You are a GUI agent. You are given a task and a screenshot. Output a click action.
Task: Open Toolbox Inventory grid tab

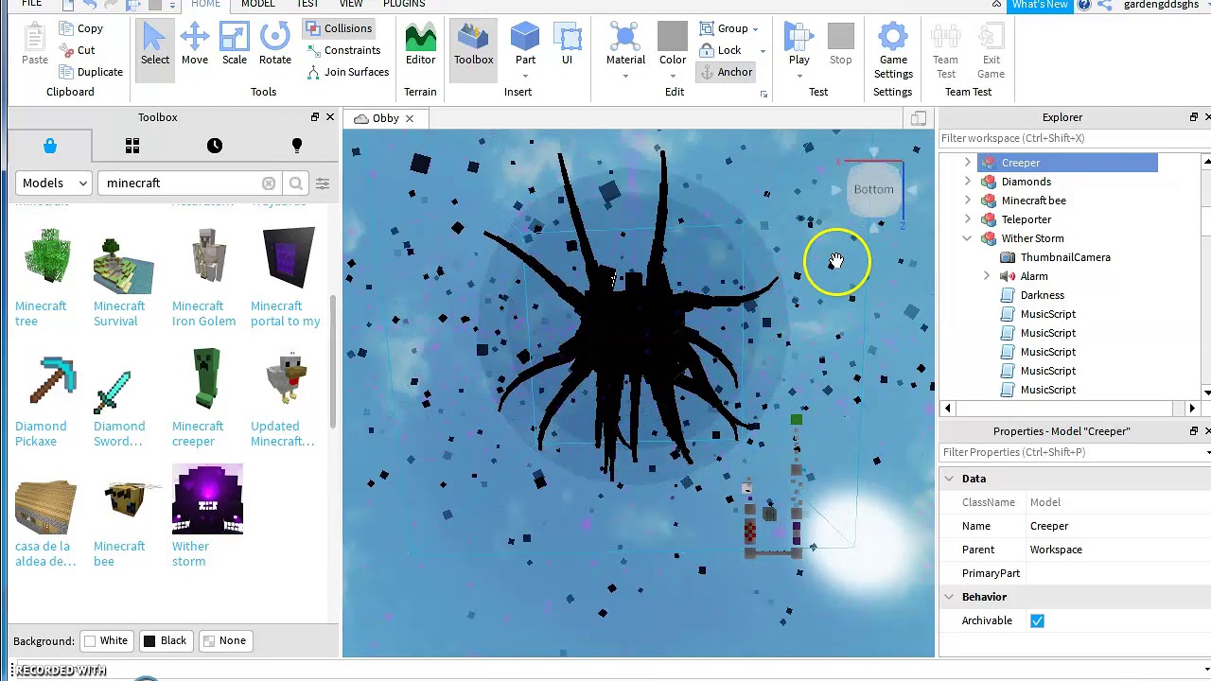click(x=132, y=146)
